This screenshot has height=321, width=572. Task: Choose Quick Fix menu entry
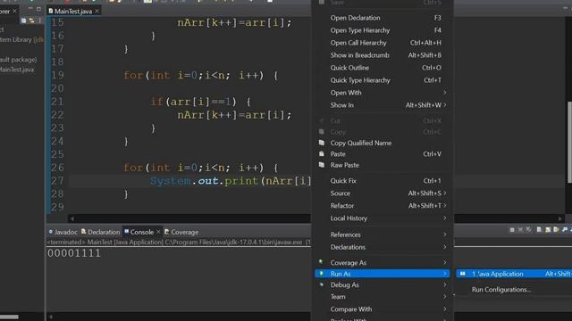pyautogui.click(x=383, y=181)
